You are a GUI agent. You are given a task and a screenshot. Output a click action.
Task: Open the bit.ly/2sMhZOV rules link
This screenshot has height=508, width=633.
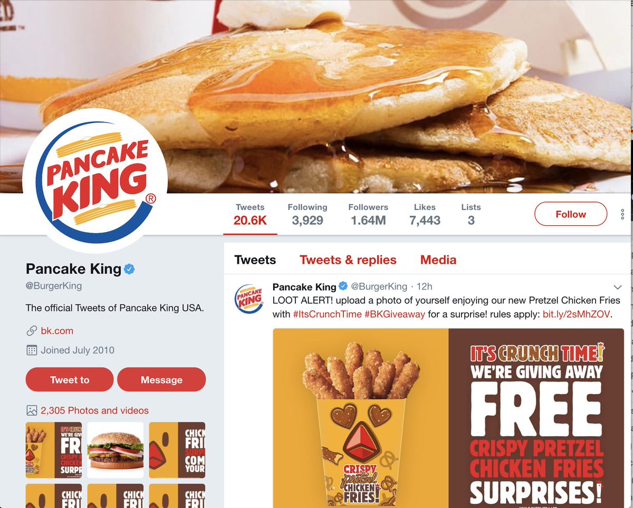pyautogui.click(x=576, y=314)
